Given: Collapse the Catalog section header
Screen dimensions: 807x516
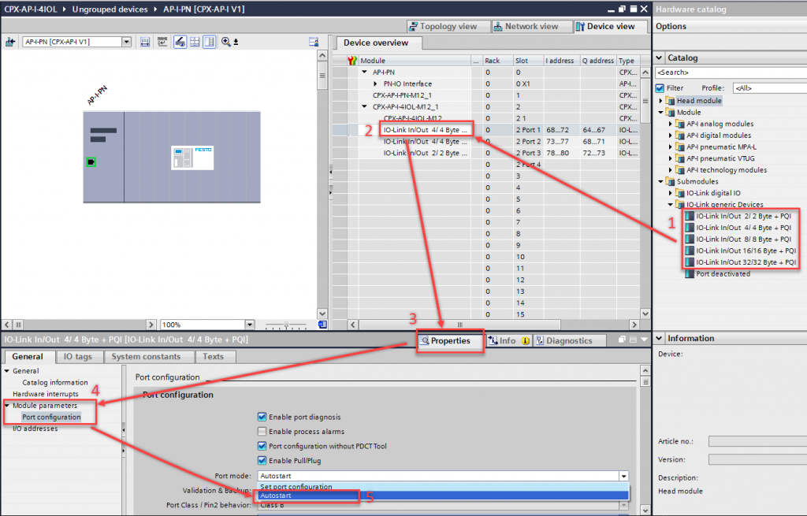Looking at the screenshot, I should point(660,58).
